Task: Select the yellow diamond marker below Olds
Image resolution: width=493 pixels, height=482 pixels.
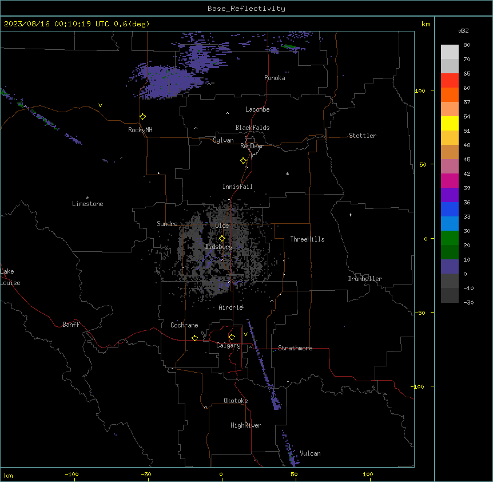Action: point(222,239)
